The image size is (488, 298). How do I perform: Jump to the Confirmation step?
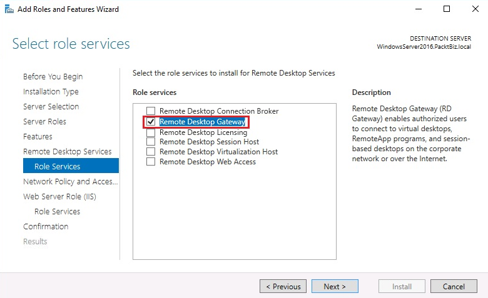pos(46,227)
